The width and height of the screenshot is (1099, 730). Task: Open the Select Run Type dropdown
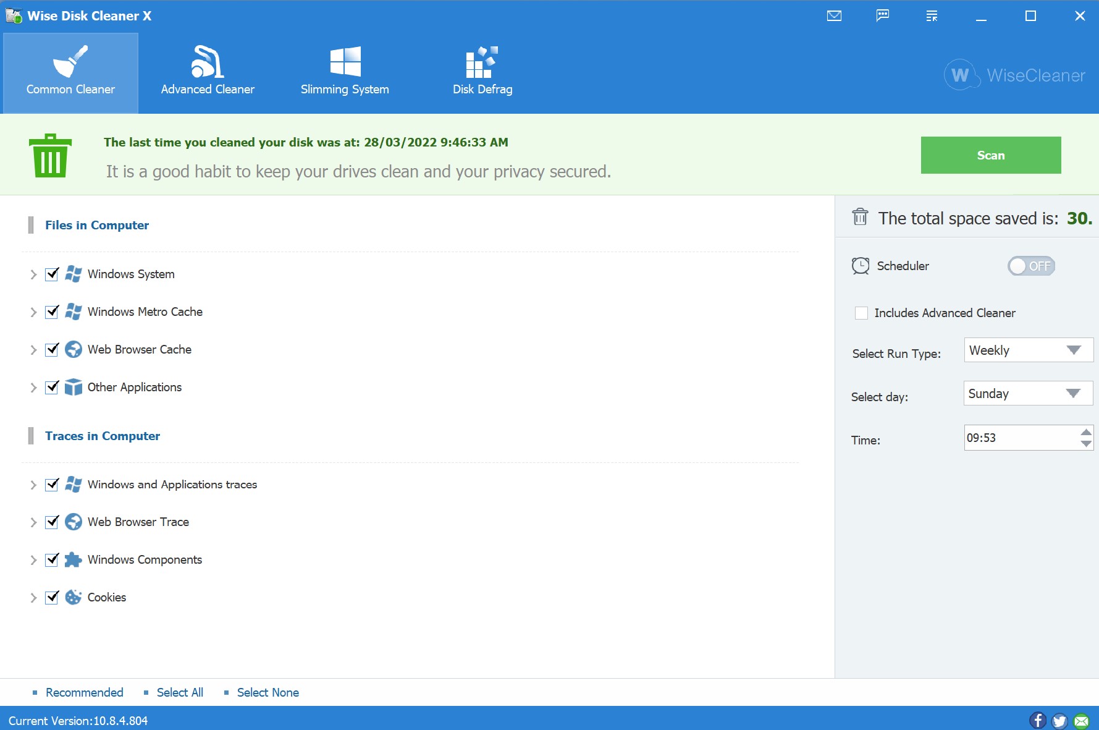click(x=1028, y=350)
